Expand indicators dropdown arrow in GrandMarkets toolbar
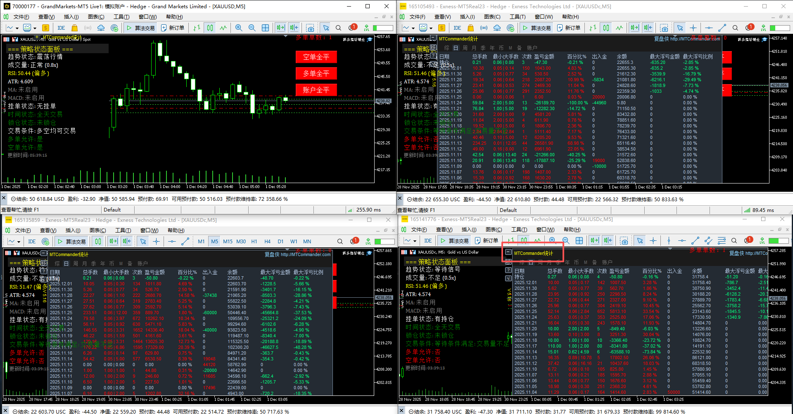Image resolution: width=793 pixels, height=414 pixels. 35,28
